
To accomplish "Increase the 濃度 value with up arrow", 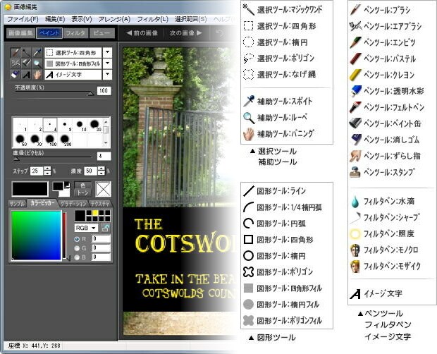I will (x=101, y=169).
